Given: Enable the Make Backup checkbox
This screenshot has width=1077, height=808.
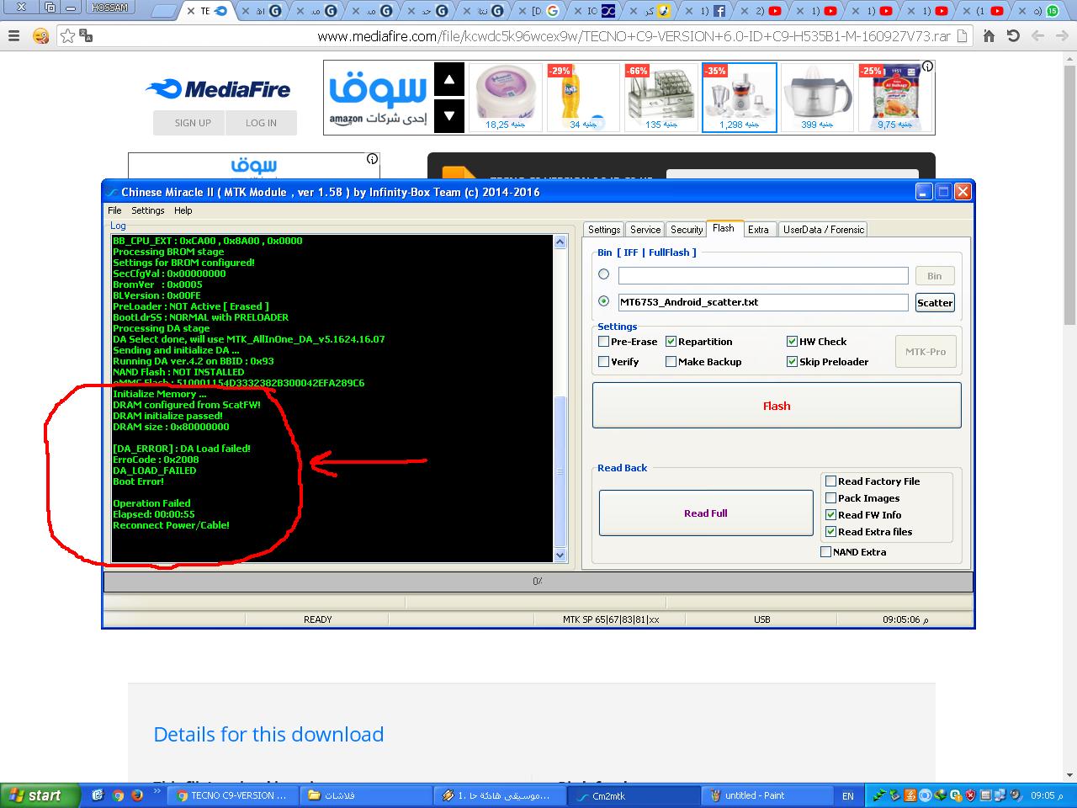Looking at the screenshot, I should coord(671,362).
